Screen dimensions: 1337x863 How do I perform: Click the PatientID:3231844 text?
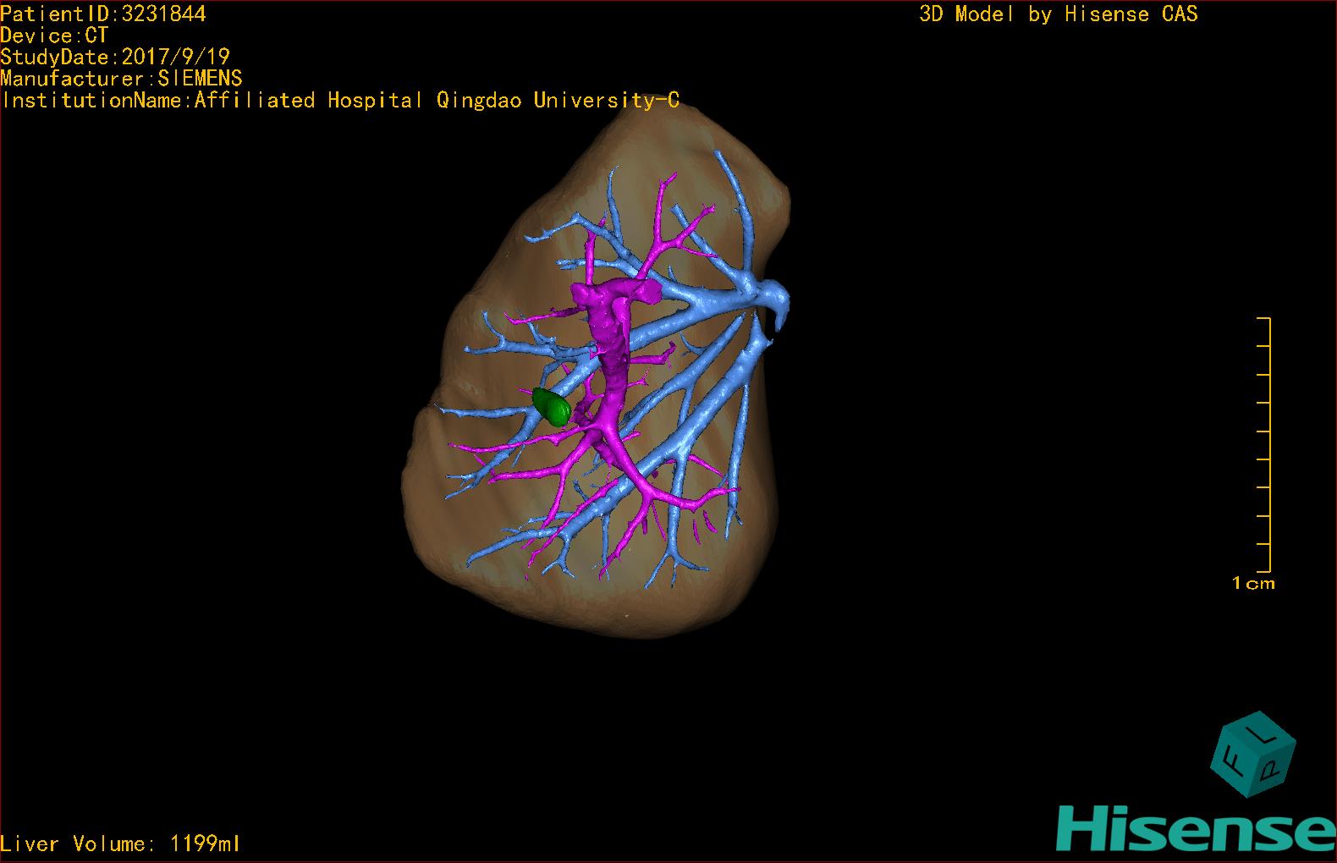coord(103,14)
